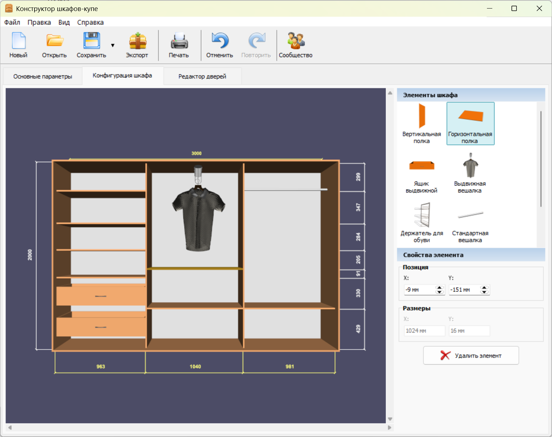Switch to the Редактор дверей tab
The width and height of the screenshot is (552, 437).
202,76
